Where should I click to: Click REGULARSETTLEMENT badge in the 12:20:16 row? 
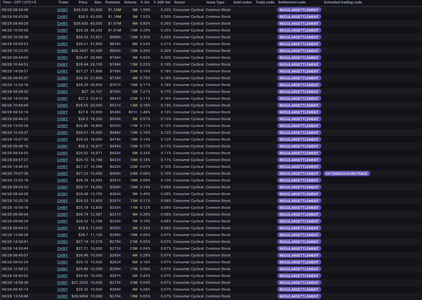299,85
